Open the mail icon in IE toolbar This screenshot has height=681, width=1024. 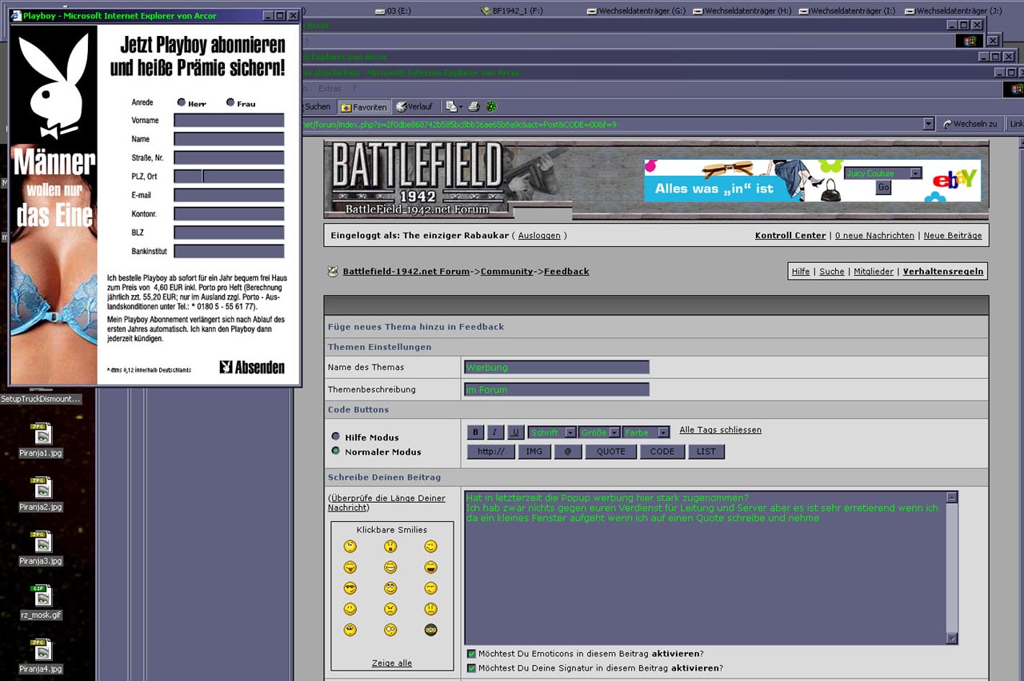(451, 106)
